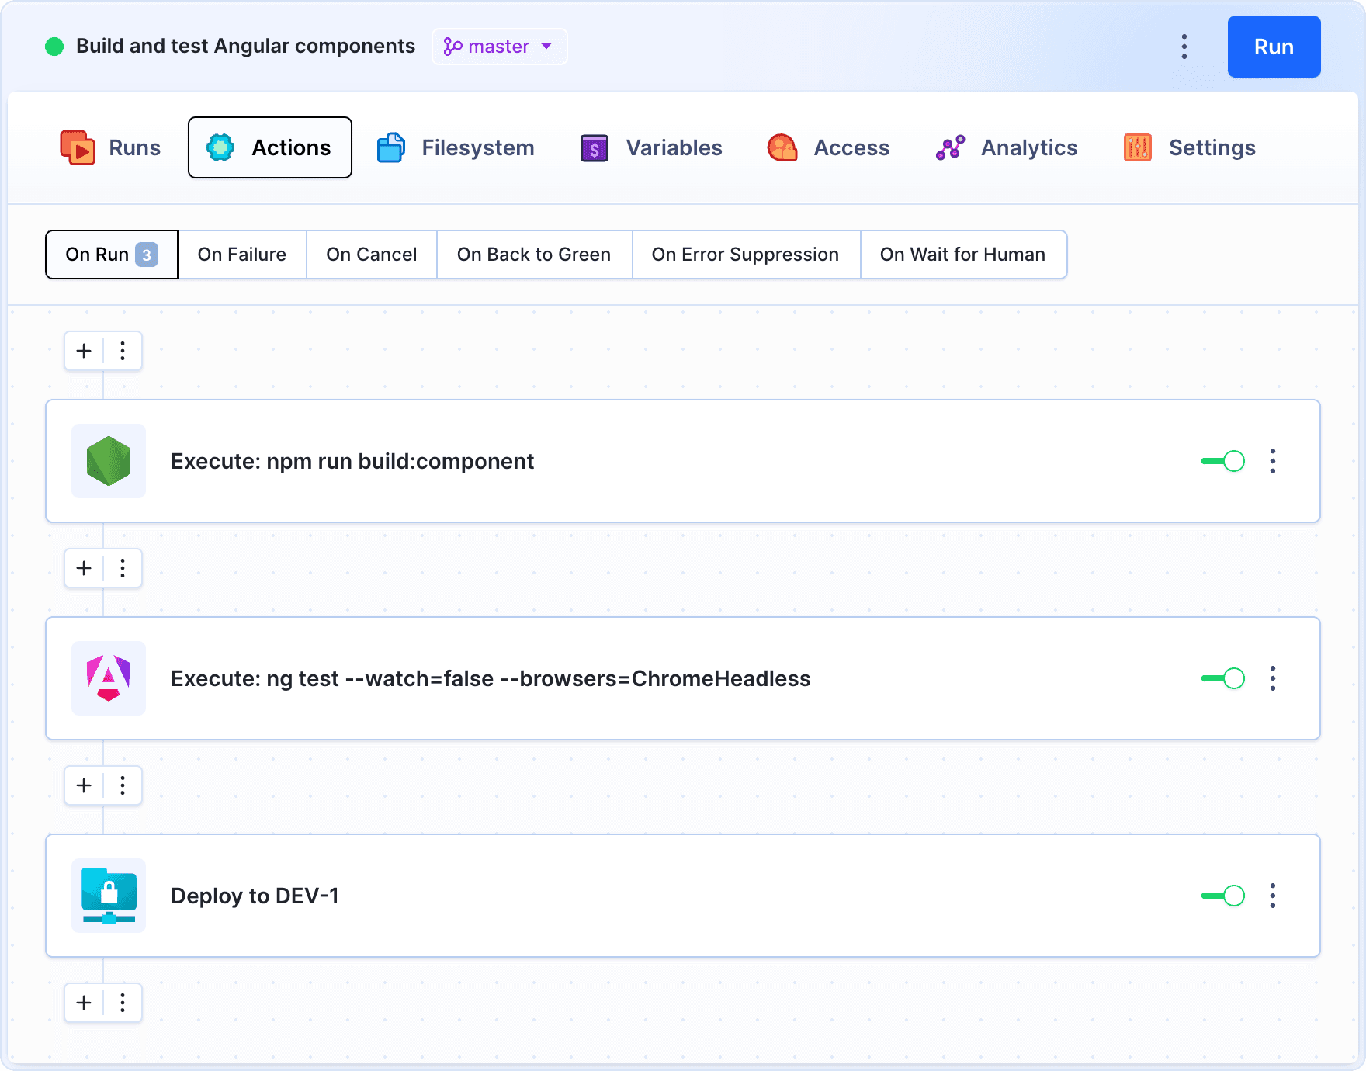Click the Node.js icon on the build action
Screen dimensions: 1366x1071
(108, 461)
